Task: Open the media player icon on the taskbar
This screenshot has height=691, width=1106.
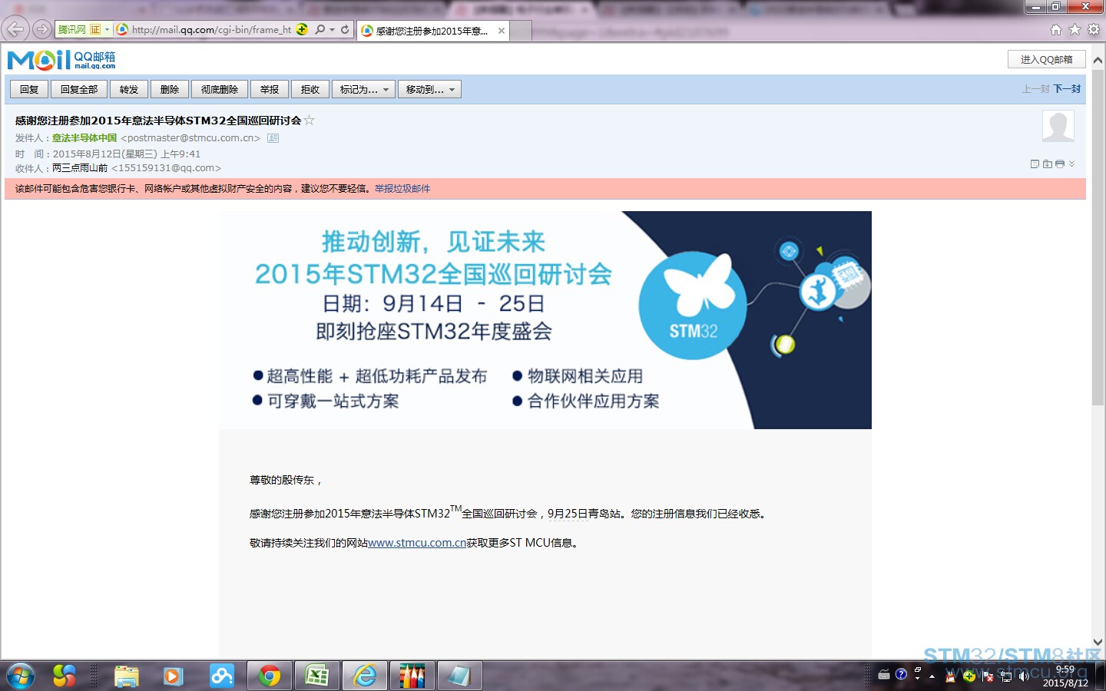Action: 173,676
